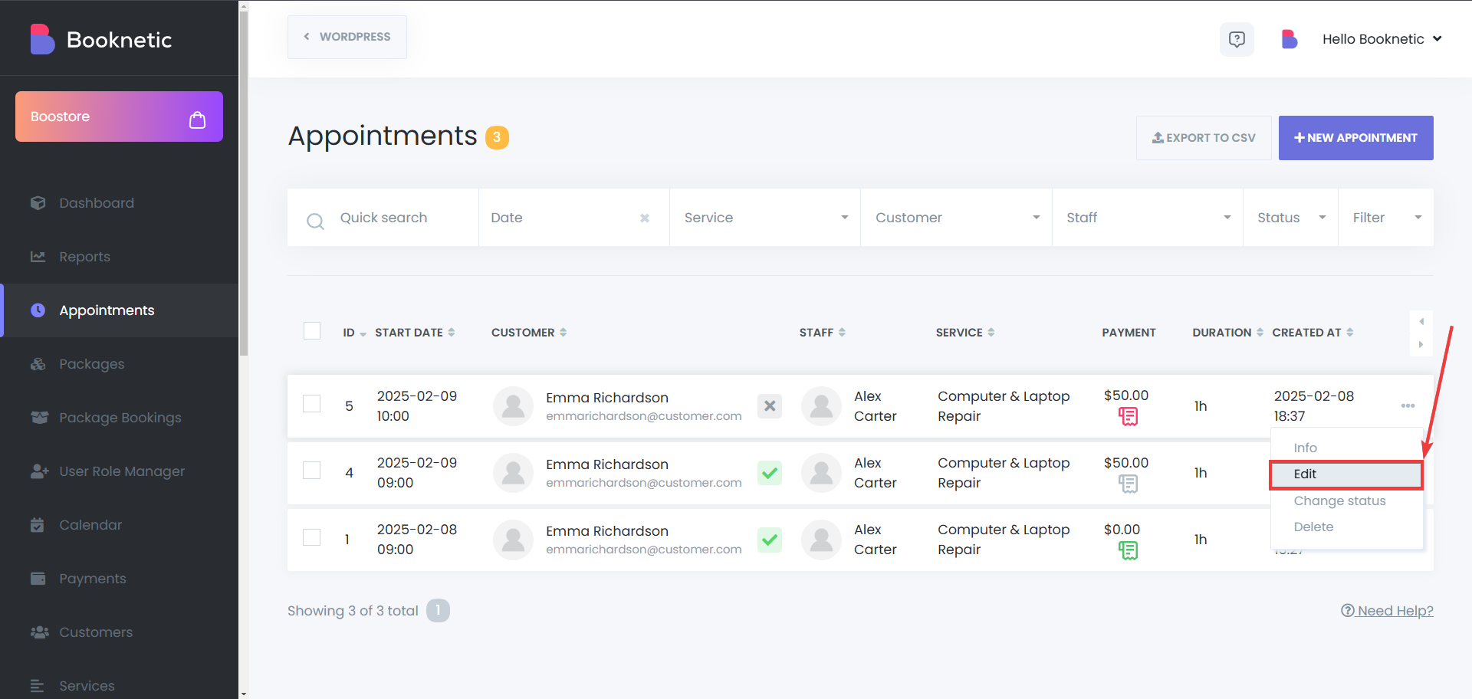Open the Status filter dropdown

point(1291,218)
